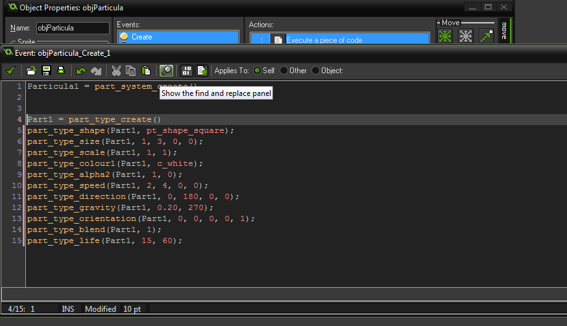
Task: Load code from file icon
Action: pyautogui.click(x=31, y=71)
